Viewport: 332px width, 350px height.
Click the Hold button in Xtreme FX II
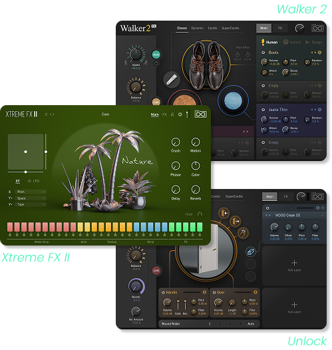(189, 214)
